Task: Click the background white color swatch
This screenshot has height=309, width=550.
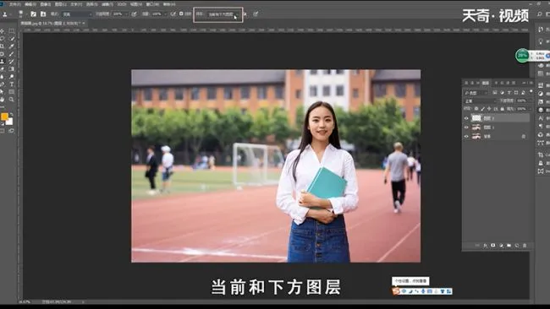Action: pos(9,122)
